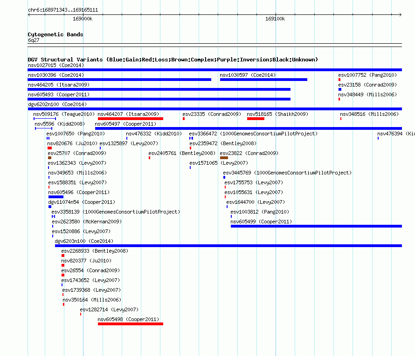The width and height of the screenshot is (415, 356).
Task: Click the esv3445769 1000Genomes pilot label
Action: click(x=287, y=173)
